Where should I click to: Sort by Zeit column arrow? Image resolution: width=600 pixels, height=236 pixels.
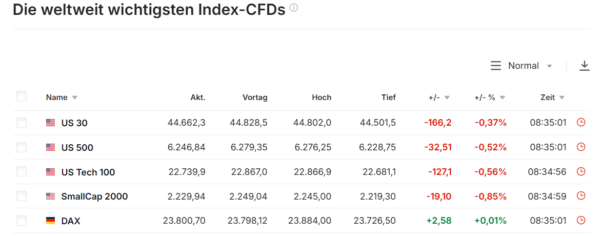[562, 97]
